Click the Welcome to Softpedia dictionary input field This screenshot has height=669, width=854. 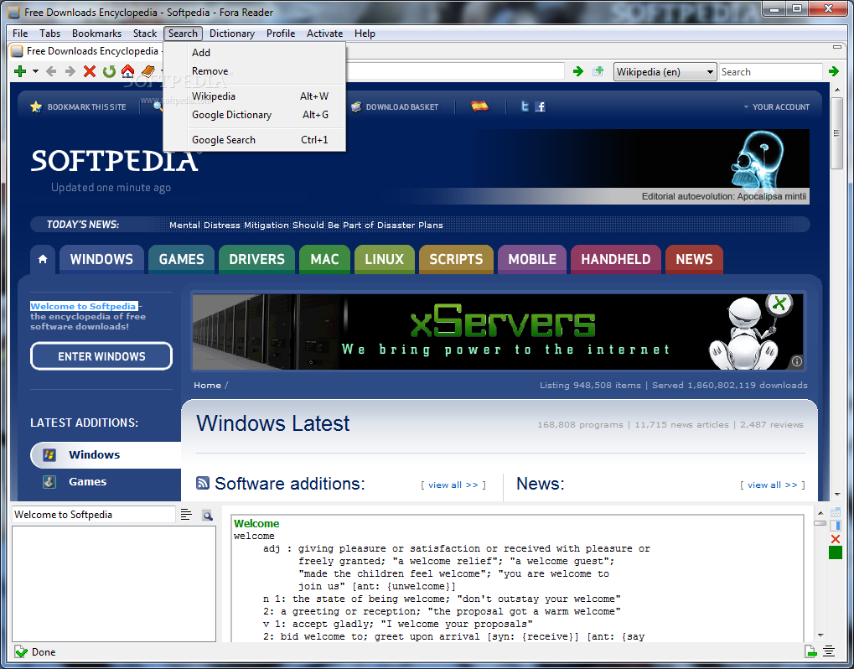pos(94,514)
